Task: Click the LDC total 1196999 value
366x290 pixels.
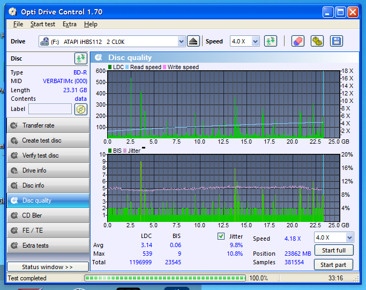Action: (140, 262)
